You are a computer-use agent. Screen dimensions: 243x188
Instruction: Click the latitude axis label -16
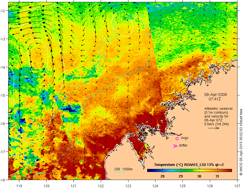click(3, 124)
